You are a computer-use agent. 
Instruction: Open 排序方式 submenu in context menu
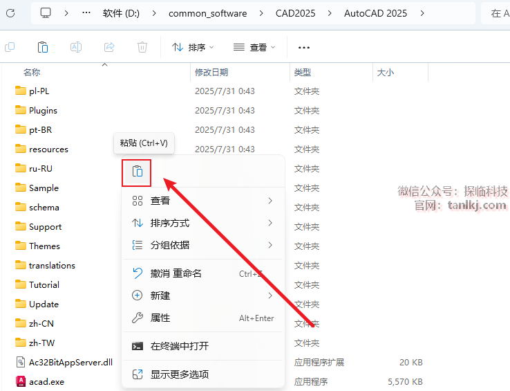(203, 223)
